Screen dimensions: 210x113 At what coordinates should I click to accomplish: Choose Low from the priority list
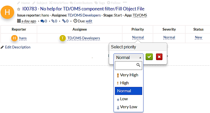(x=124, y=99)
